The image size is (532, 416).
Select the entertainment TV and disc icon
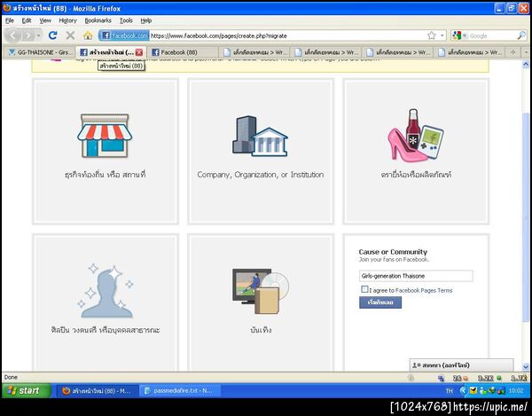pyautogui.click(x=261, y=291)
